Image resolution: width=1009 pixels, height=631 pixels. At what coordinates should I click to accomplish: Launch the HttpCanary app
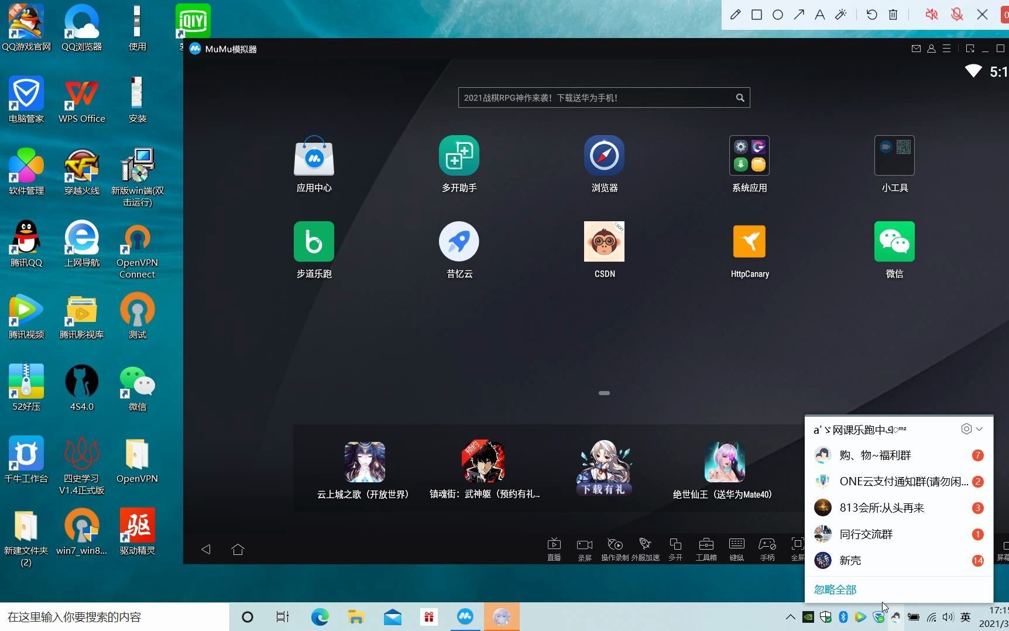[x=749, y=241]
